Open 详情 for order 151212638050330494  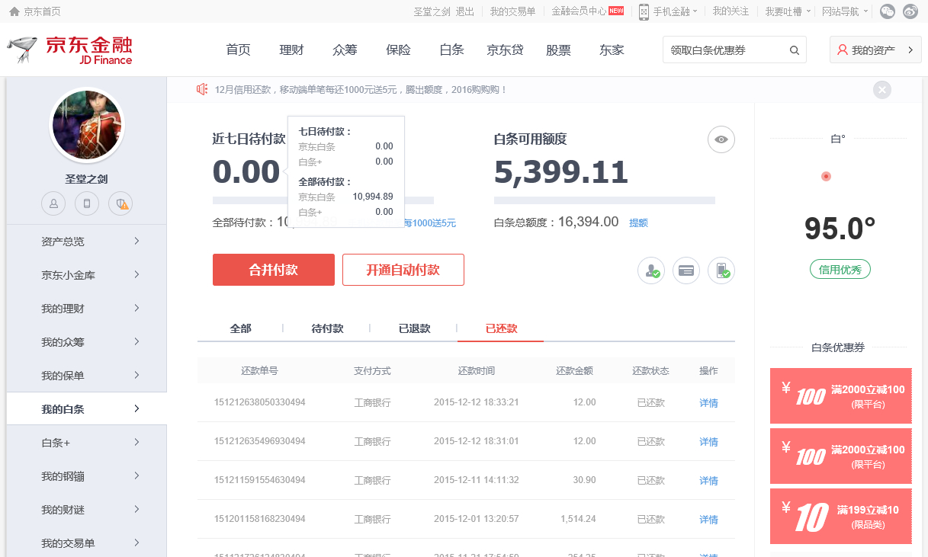coord(708,403)
